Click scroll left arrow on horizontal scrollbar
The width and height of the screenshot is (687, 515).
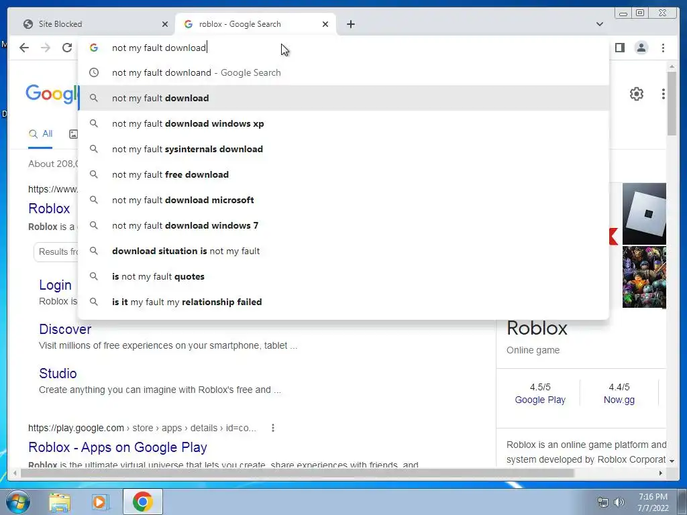pos(15,473)
